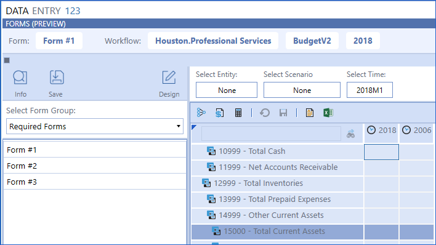Click the Houston.Professional Services workflow button
436x245 pixels.
pyautogui.click(x=213, y=41)
